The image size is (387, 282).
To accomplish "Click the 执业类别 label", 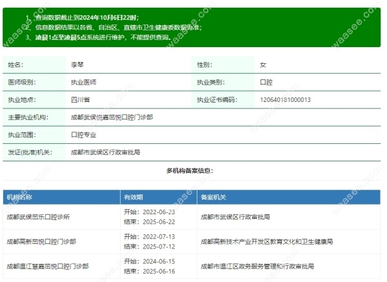I will click(211, 82).
